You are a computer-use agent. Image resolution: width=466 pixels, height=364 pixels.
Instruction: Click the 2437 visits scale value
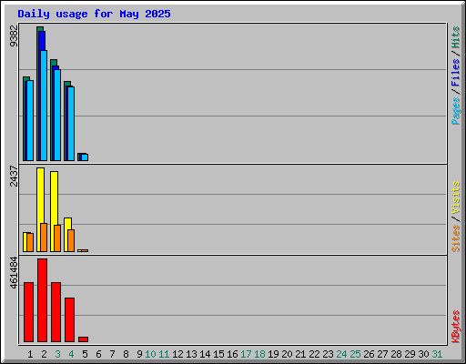14,176
